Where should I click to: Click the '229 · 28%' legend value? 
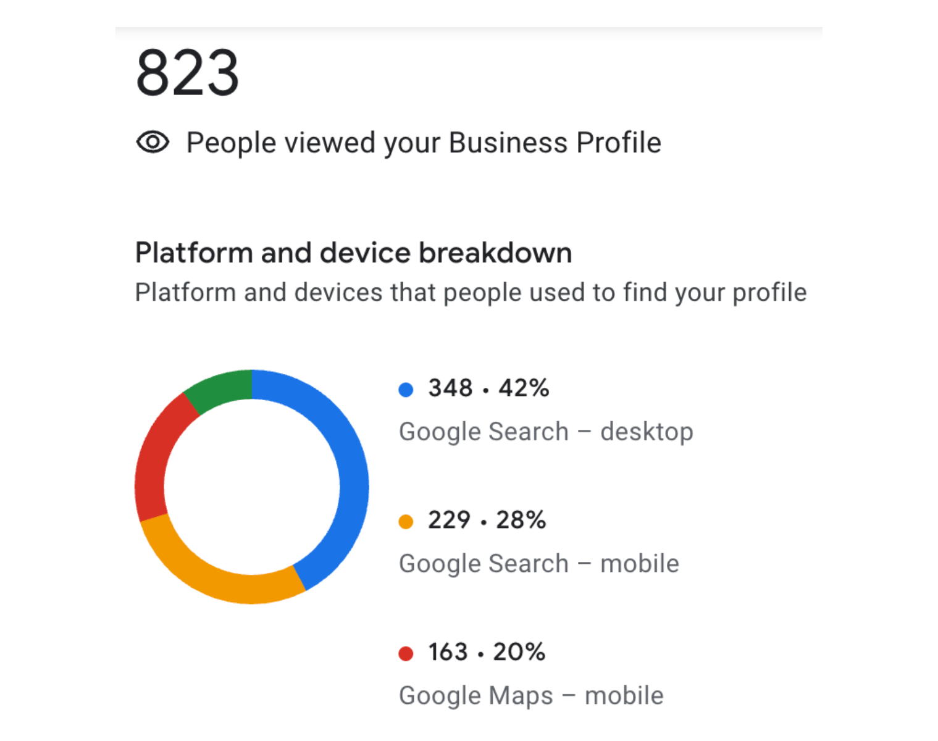pos(487,520)
